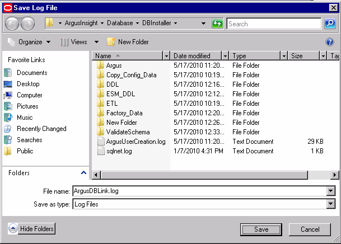Screen dimensions: 341x244
Task: Click the Save button
Action: 261,229
